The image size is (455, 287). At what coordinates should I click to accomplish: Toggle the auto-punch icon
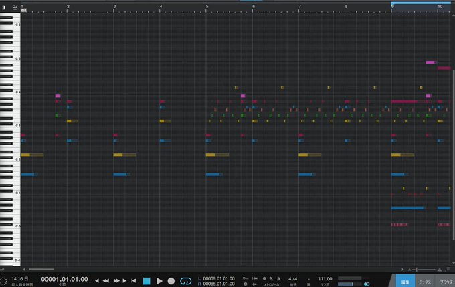tap(255, 278)
